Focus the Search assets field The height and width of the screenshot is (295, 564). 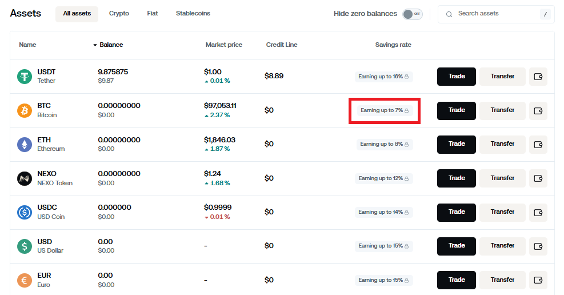click(x=496, y=14)
